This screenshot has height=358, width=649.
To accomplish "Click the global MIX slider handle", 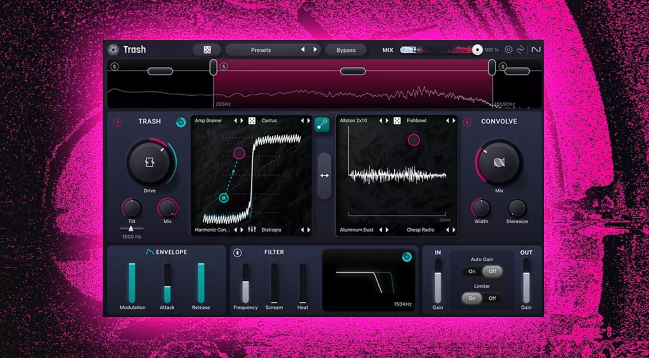I will [x=477, y=49].
